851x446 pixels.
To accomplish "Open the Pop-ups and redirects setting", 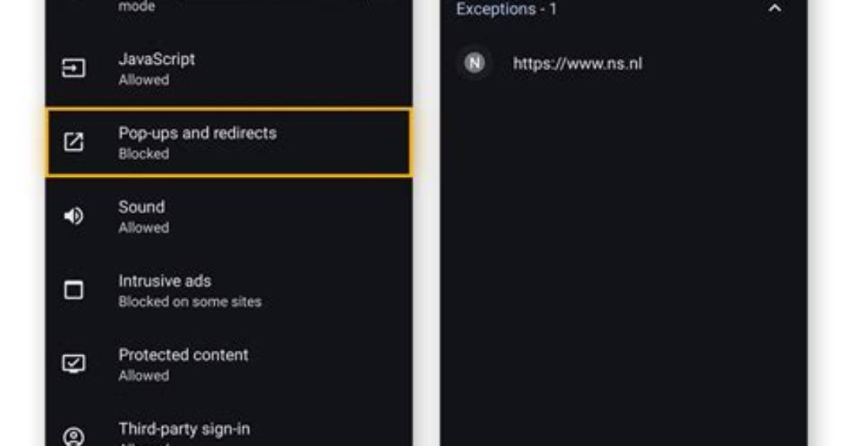I will (228, 143).
